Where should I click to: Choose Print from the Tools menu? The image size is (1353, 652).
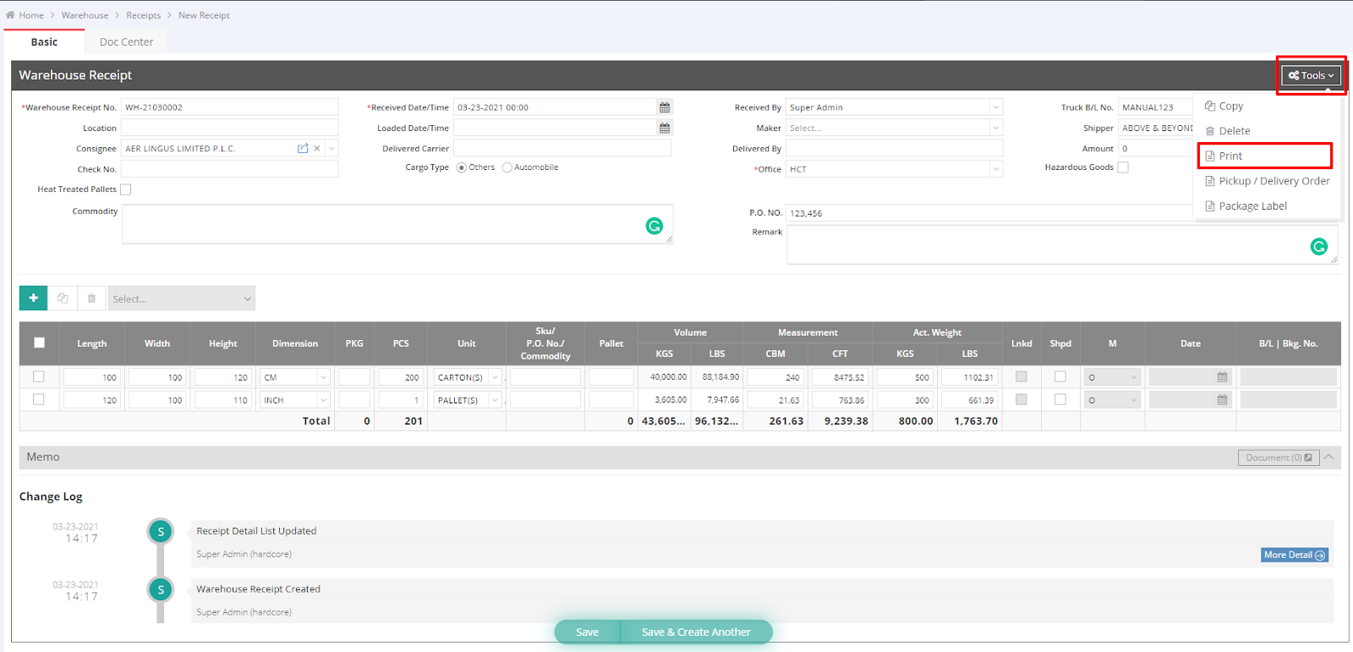(x=1230, y=156)
